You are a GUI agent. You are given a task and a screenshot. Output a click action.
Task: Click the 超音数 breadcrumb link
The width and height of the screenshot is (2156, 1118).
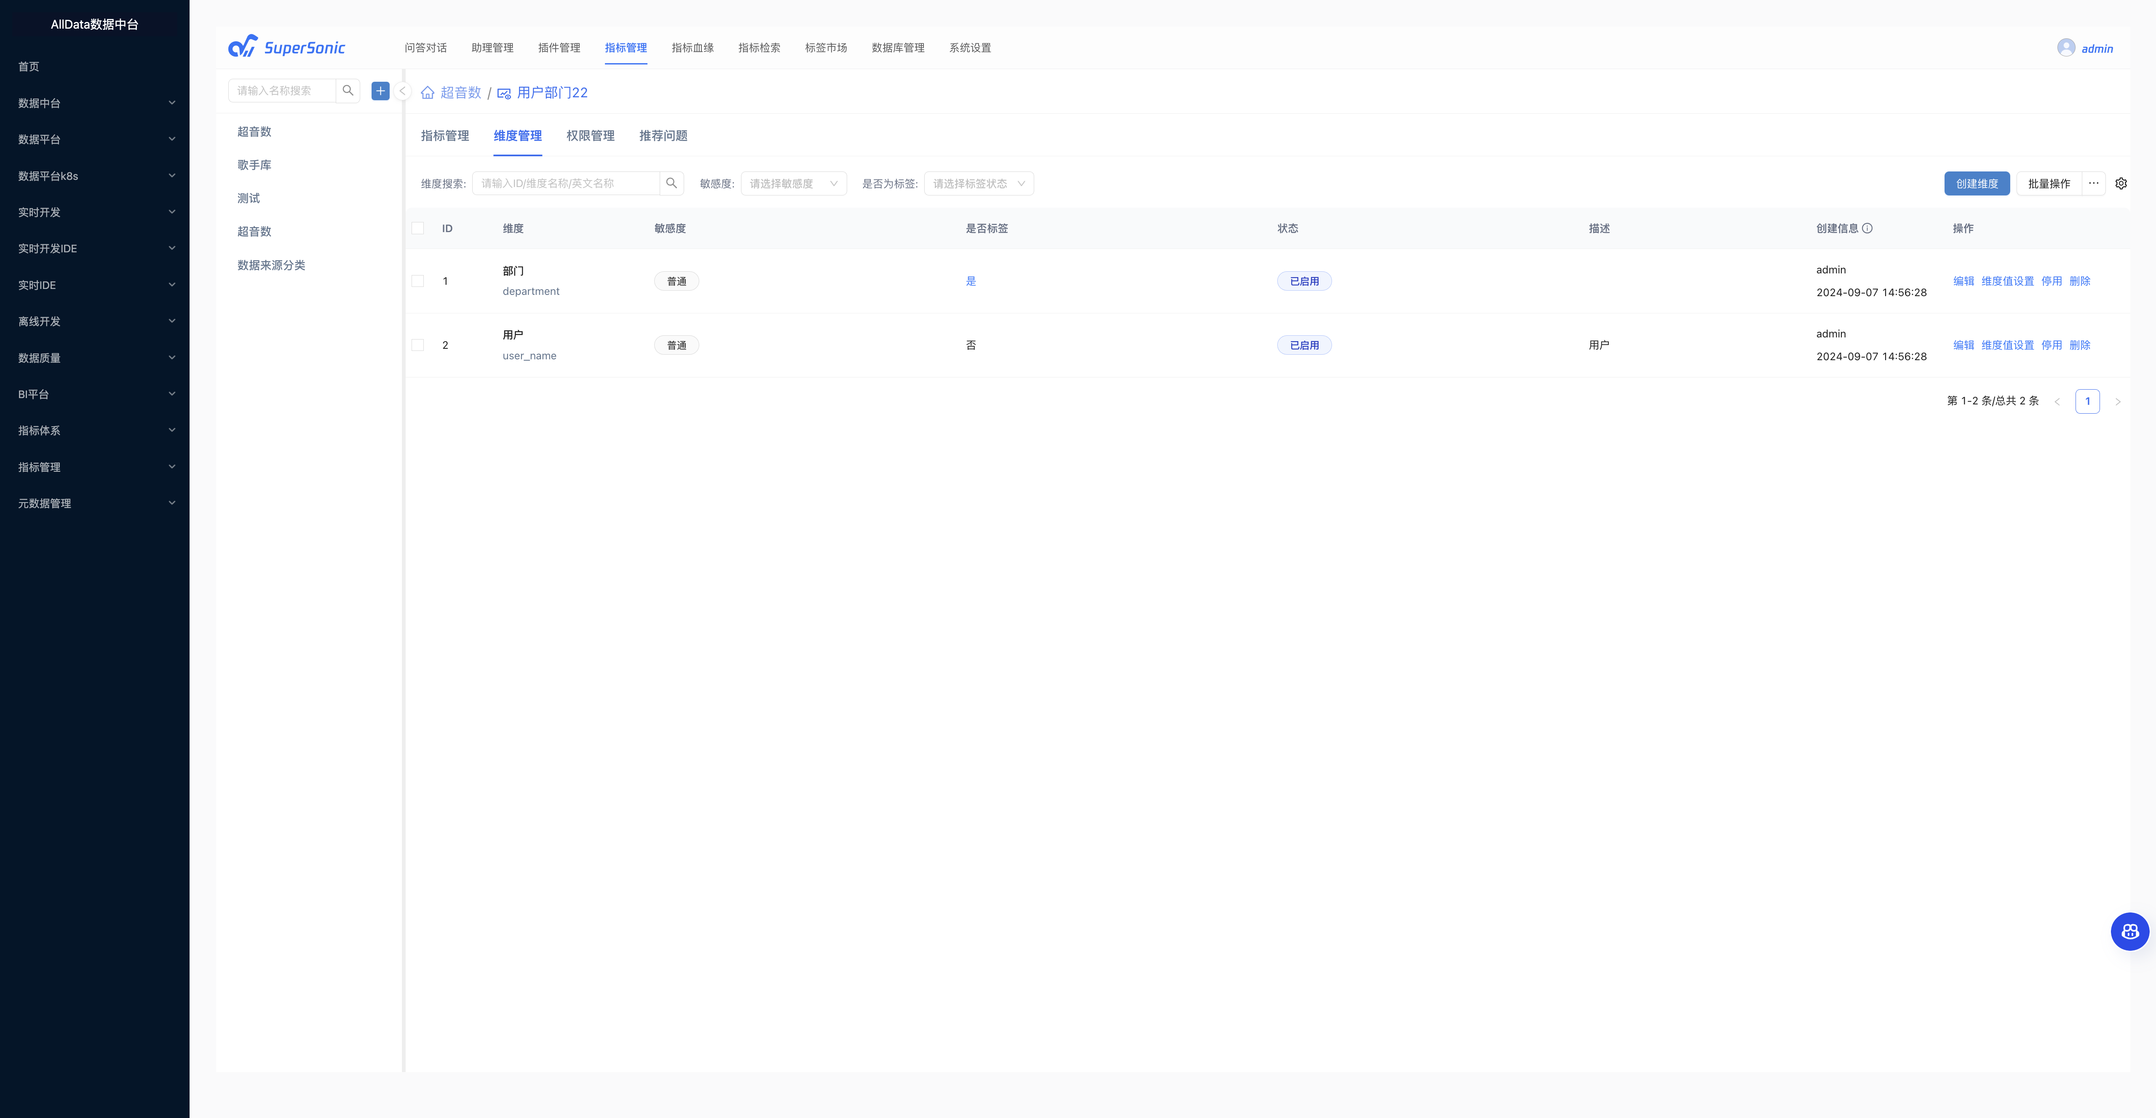[460, 93]
